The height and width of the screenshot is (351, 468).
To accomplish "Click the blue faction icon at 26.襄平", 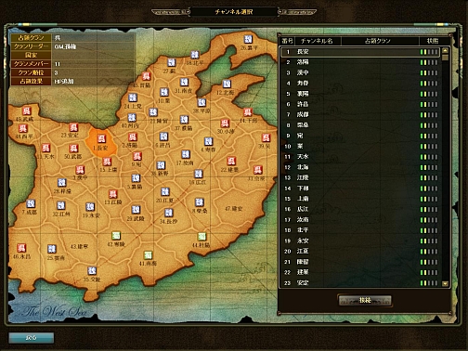I will tap(248, 39).
